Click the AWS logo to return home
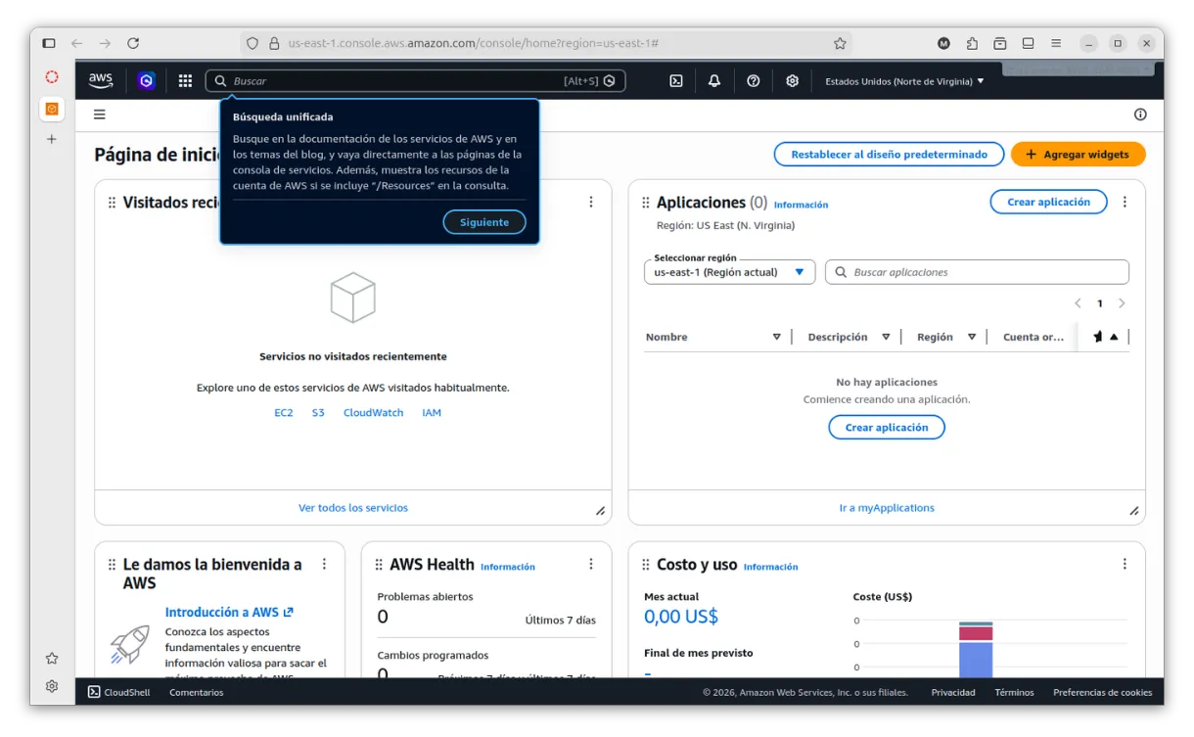1194x737 pixels. [x=100, y=80]
